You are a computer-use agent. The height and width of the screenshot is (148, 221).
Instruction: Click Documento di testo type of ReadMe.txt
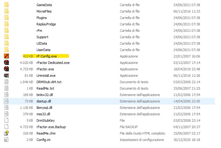[134, 88]
